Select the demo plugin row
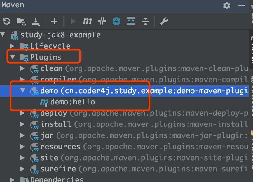 124,91
